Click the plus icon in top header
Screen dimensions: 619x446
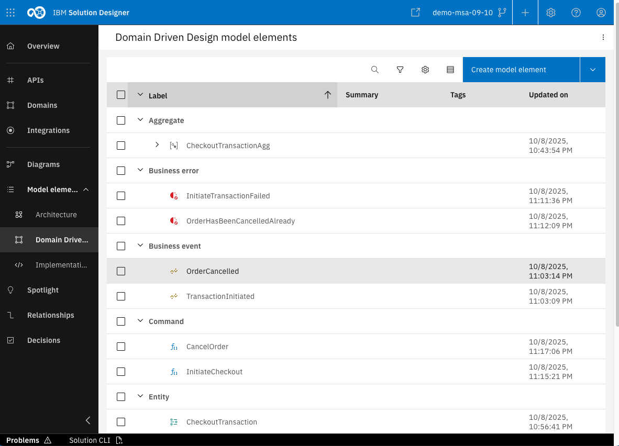coord(525,13)
